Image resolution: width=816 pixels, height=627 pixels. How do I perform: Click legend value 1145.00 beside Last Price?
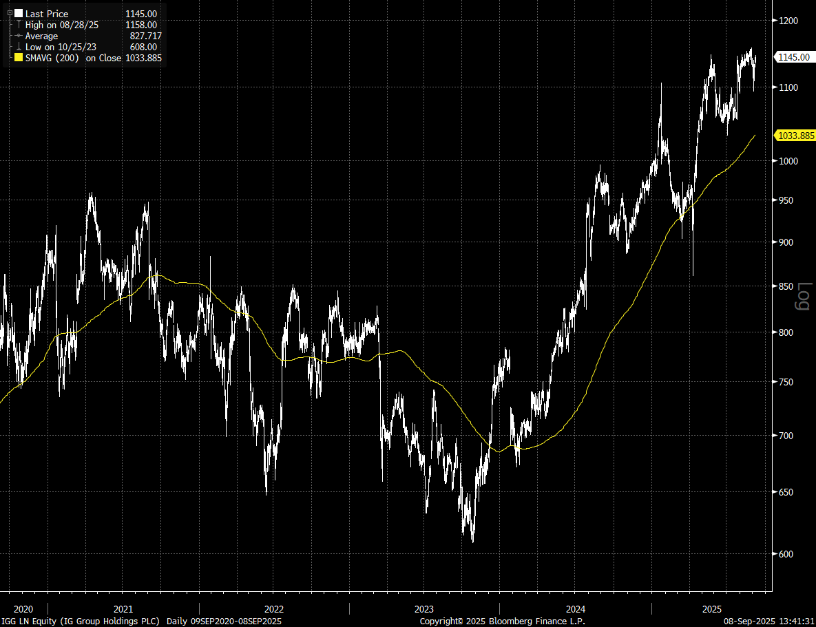tap(141, 14)
